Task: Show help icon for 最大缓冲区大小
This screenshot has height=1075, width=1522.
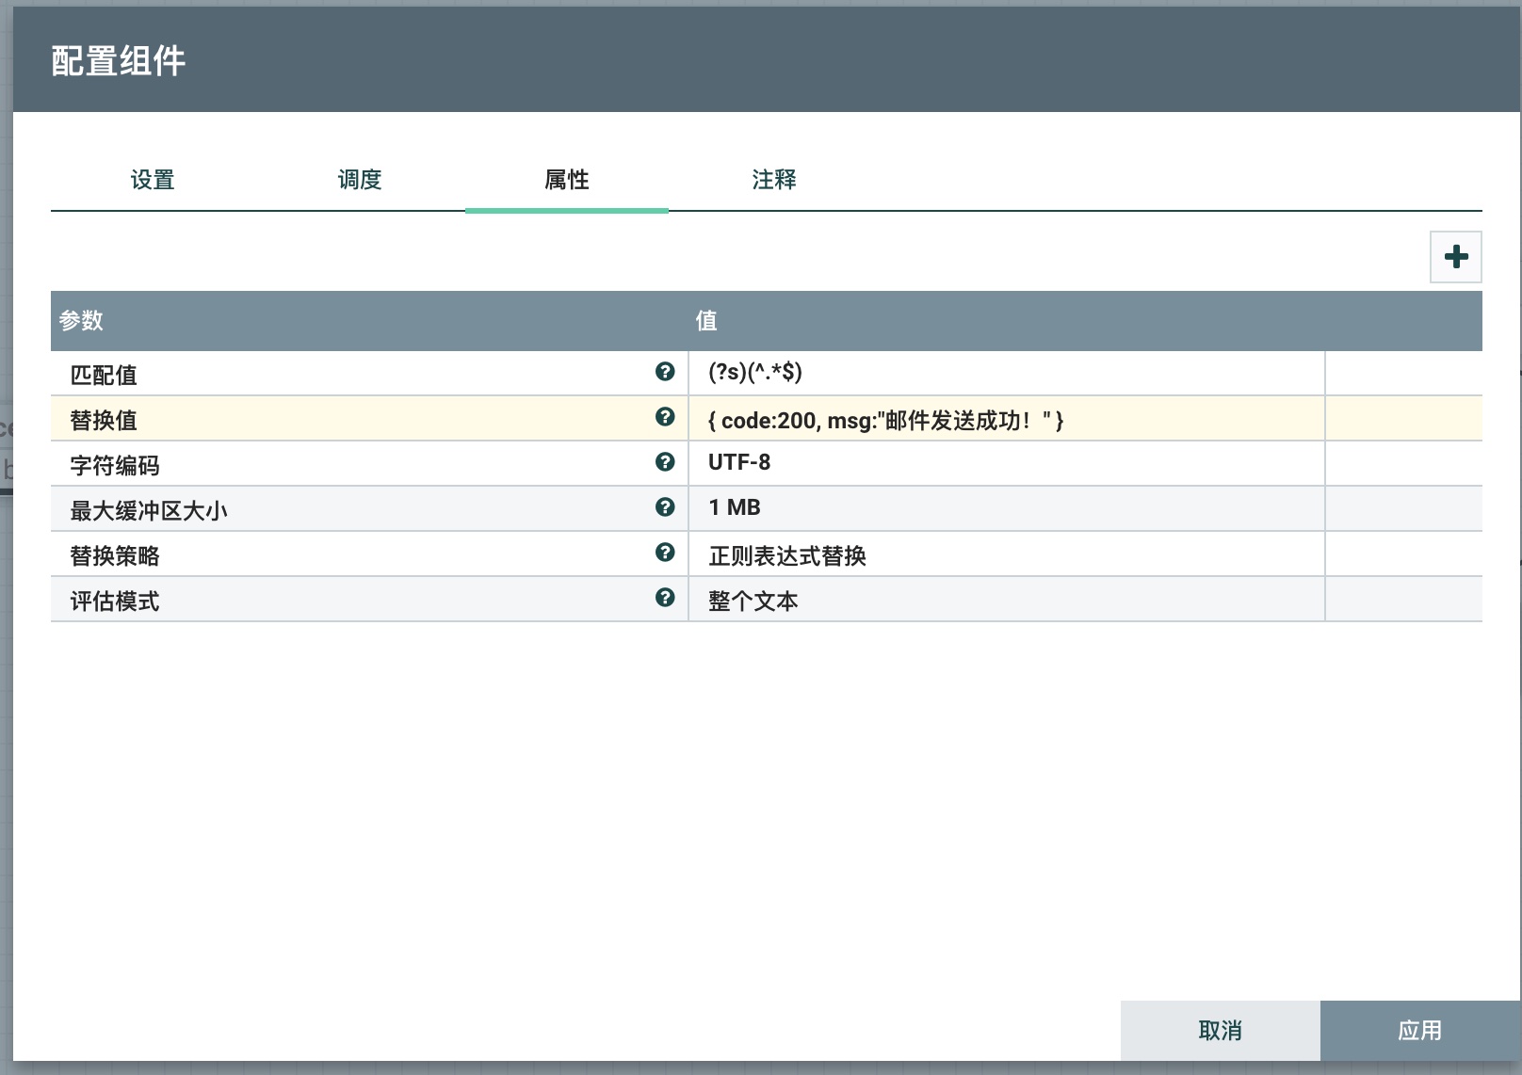Action: pos(665,507)
